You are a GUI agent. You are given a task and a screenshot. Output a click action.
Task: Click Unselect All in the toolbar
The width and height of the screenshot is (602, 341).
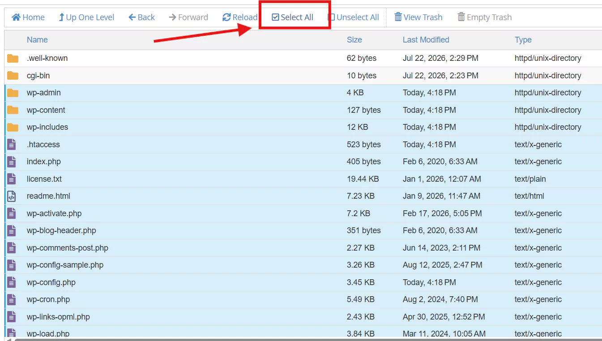(x=354, y=17)
